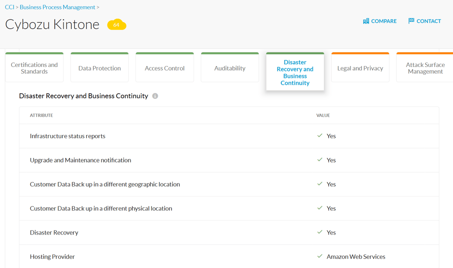The height and width of the screenshot is (268, 453).
Task: Click the Amazon Web Services value
Action: click(x=356, y=257)
